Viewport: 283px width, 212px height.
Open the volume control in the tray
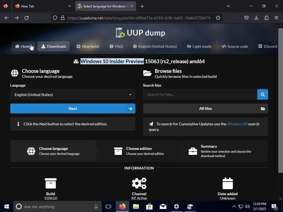pos(247,206)
